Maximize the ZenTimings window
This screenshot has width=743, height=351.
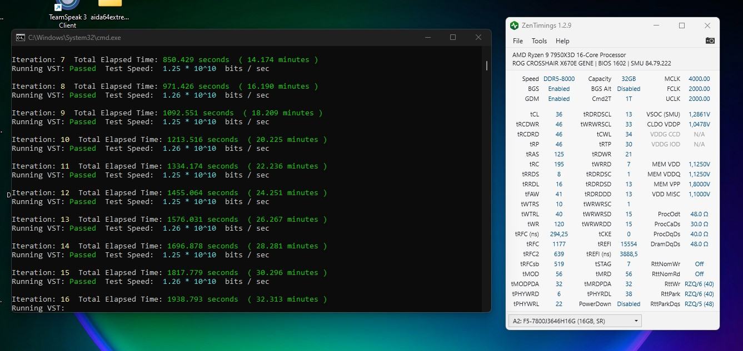coord(682,26)
